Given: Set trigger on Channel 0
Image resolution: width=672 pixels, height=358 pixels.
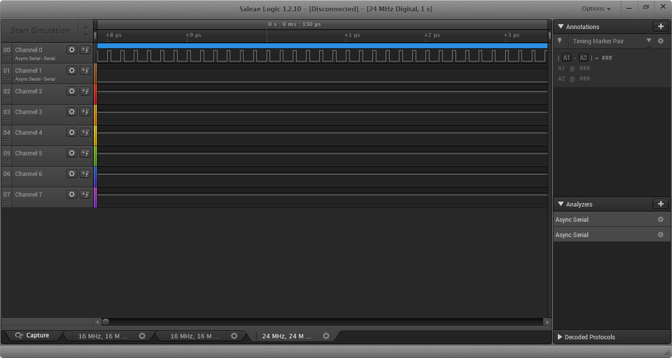Looking at the screenshot, I should [85, 50].
